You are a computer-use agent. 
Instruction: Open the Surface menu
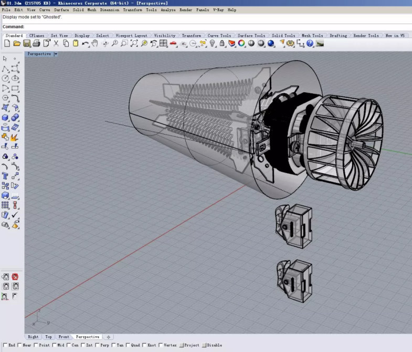(x=61, y=10)
